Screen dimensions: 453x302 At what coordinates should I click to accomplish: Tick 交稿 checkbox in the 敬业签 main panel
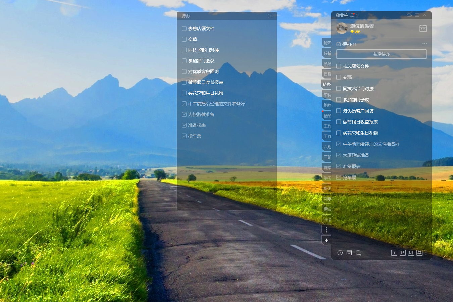[339, 77]
